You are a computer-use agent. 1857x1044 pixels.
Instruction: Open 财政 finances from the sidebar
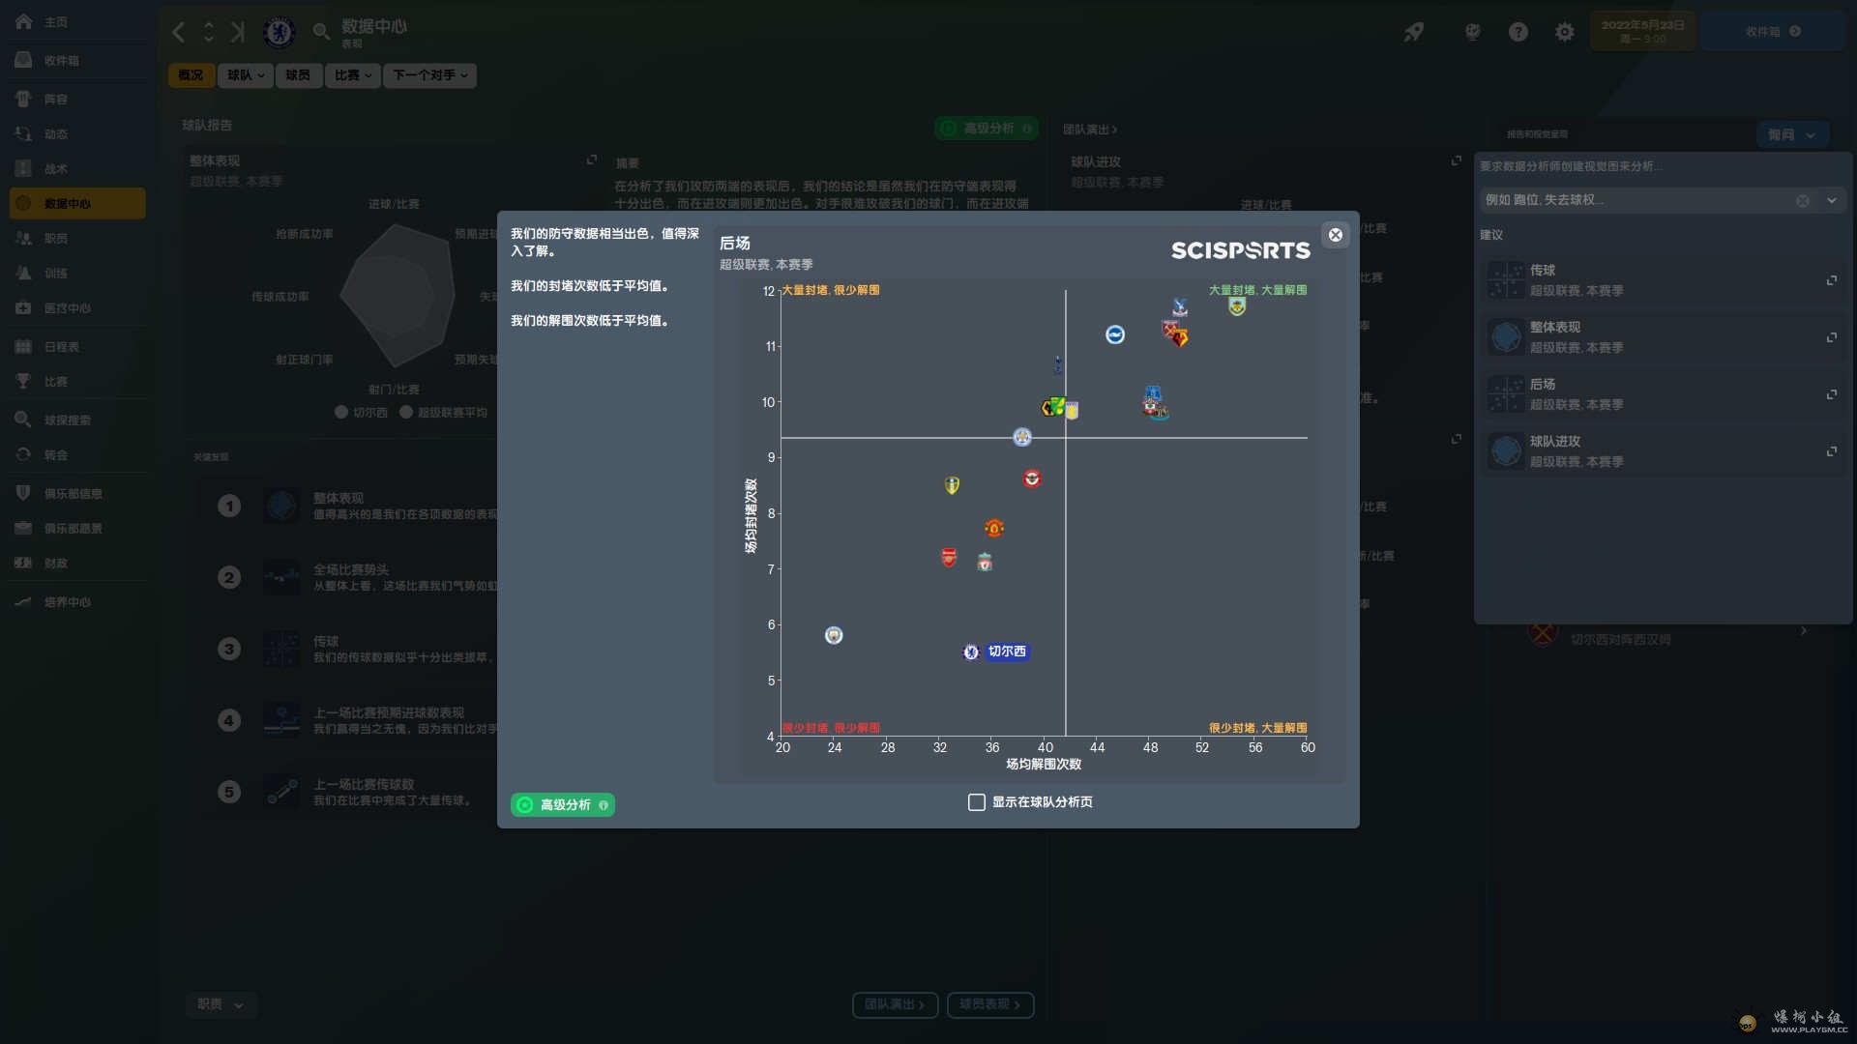77,563
